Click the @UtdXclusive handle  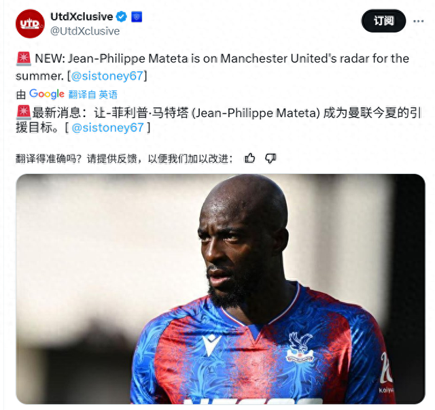pos(85,31)
